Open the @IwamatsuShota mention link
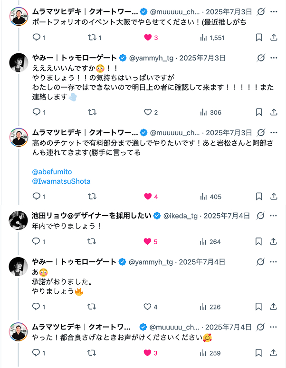The image size is (286, 368). pos(61,181)
